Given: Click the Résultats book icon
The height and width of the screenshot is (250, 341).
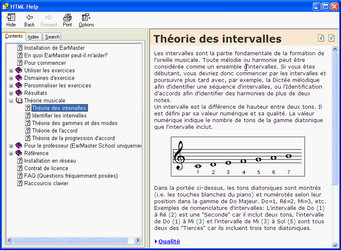Looking at the screenshot, I should 19,93.
